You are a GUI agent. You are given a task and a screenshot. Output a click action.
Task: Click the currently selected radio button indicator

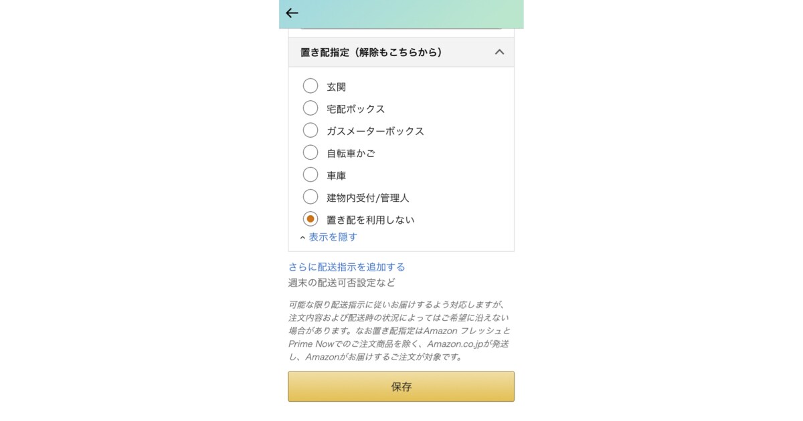(x=310, y=219)
